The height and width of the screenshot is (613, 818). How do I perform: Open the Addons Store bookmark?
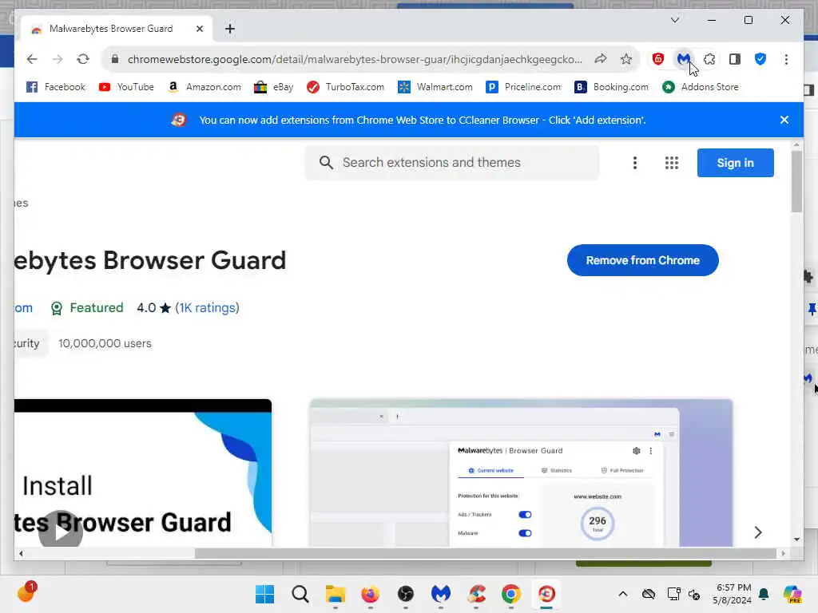(700, 87)
